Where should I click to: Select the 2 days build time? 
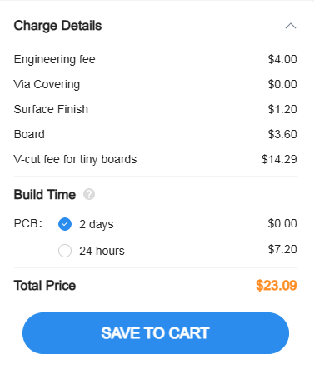point(65,224)
